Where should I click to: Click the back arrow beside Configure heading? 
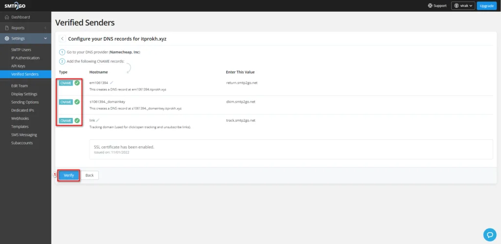(x=62, y=38)
